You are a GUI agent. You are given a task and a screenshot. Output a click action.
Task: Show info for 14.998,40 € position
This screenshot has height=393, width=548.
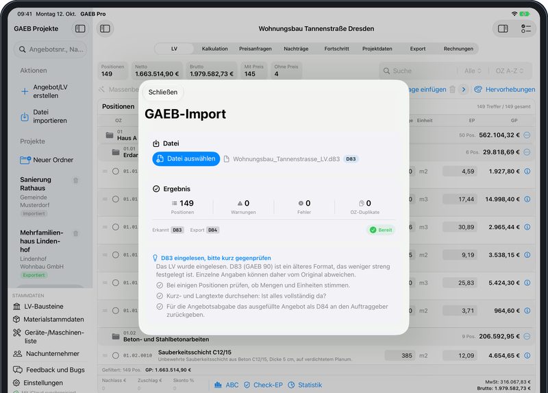(527, 199)
